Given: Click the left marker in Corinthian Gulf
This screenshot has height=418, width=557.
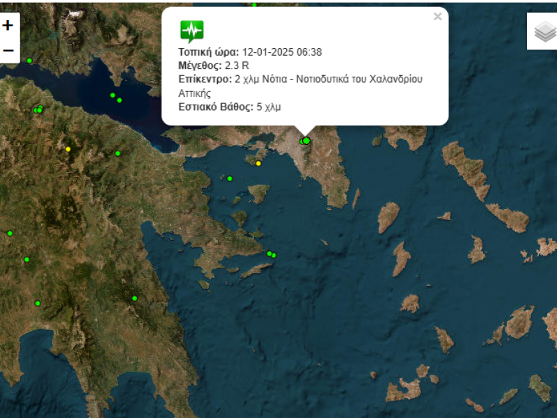Looking at the screenshot, I should click(113, 95).
